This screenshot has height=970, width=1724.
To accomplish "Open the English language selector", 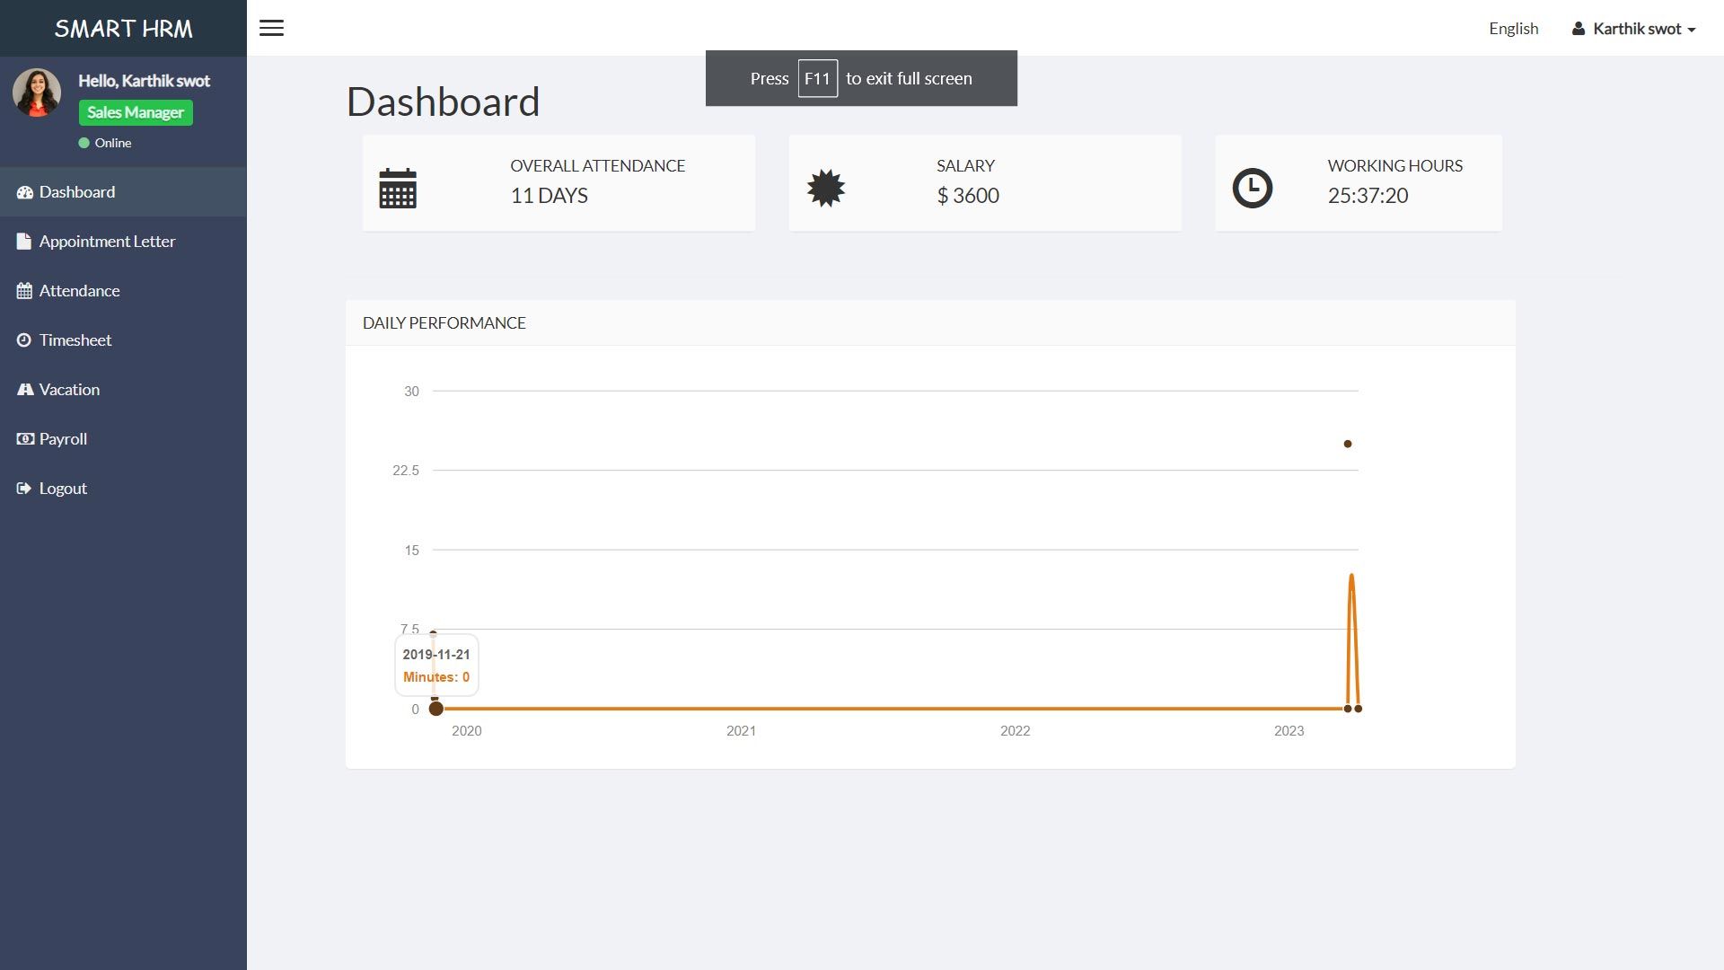I will (1513, 29).
